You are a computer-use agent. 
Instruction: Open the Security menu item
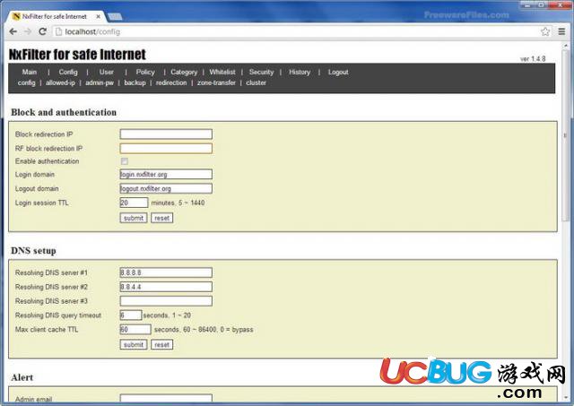(261, 72)
